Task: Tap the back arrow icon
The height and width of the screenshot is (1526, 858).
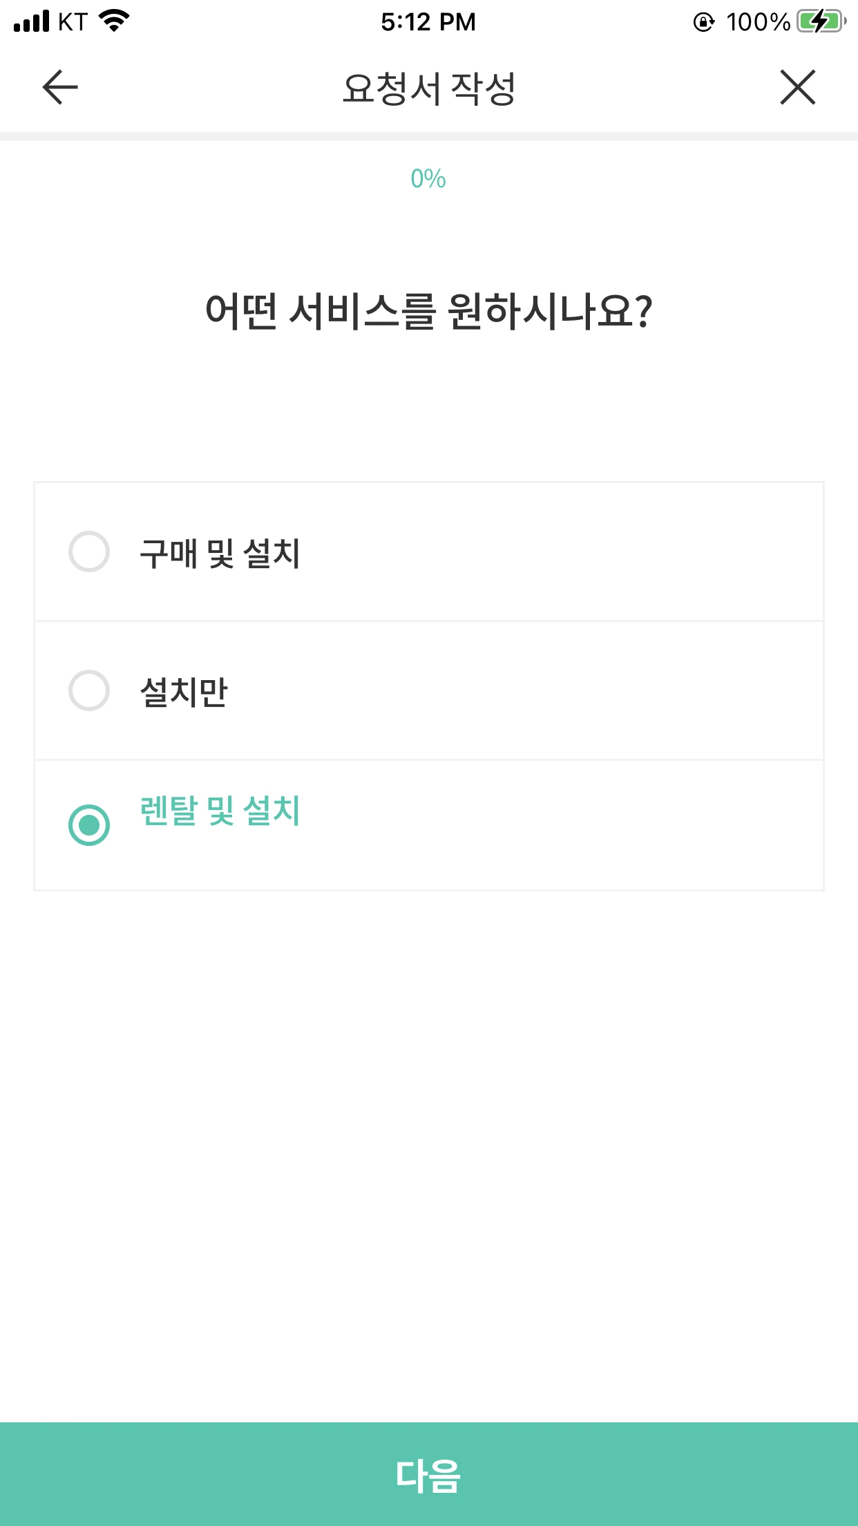Action: (60, 87)
